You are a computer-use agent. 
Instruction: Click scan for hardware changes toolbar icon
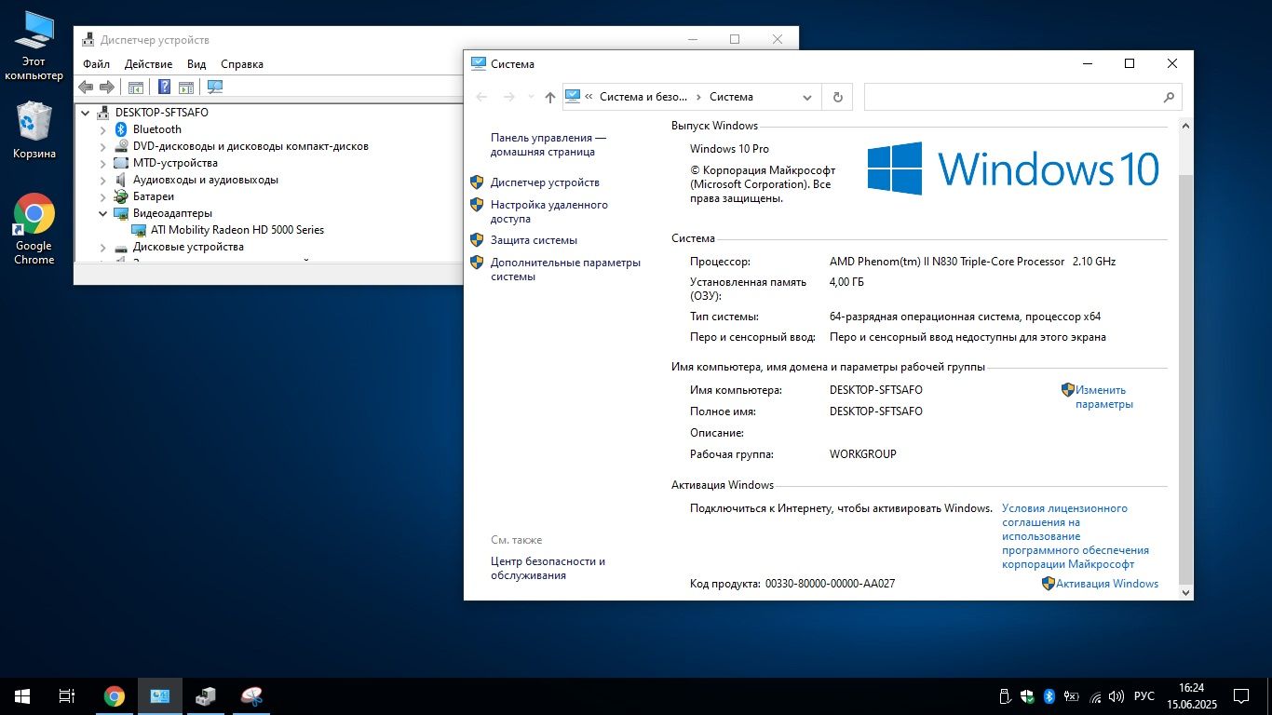click(215, 87)
